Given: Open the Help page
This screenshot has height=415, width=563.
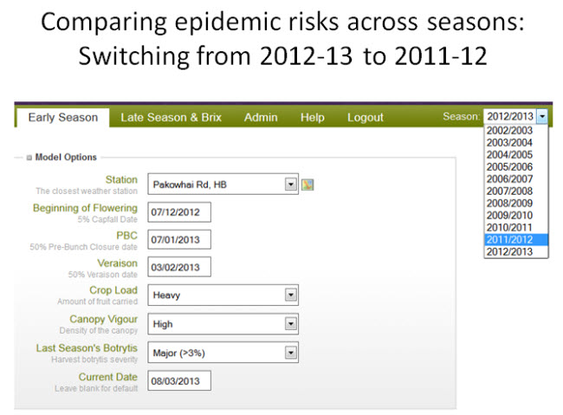Looking at the screenshot, I should click(313, 118).
